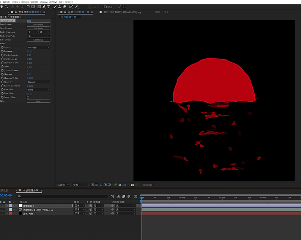Select the Roto Brush tool
Image resolution: width=301 pixels, height=240 pixels.
point(71,7)
